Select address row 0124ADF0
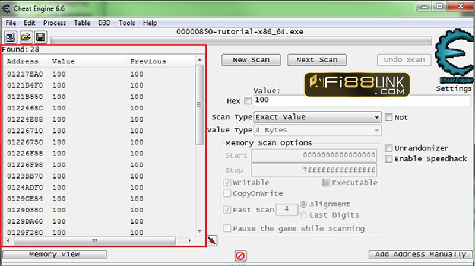The width and height of the screenshot is (475, 267). (99, 187)
